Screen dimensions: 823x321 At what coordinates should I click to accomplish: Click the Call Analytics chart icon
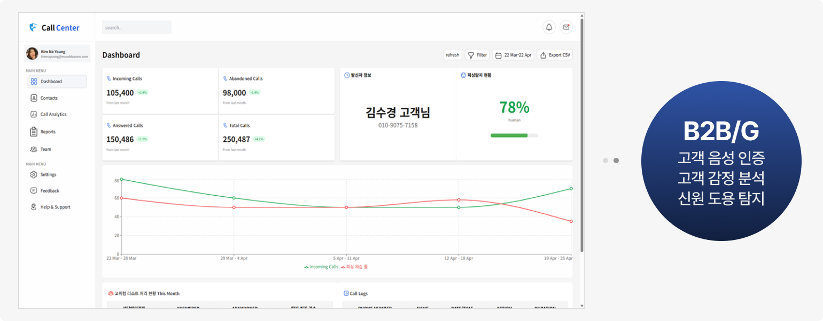coord(34,115)
